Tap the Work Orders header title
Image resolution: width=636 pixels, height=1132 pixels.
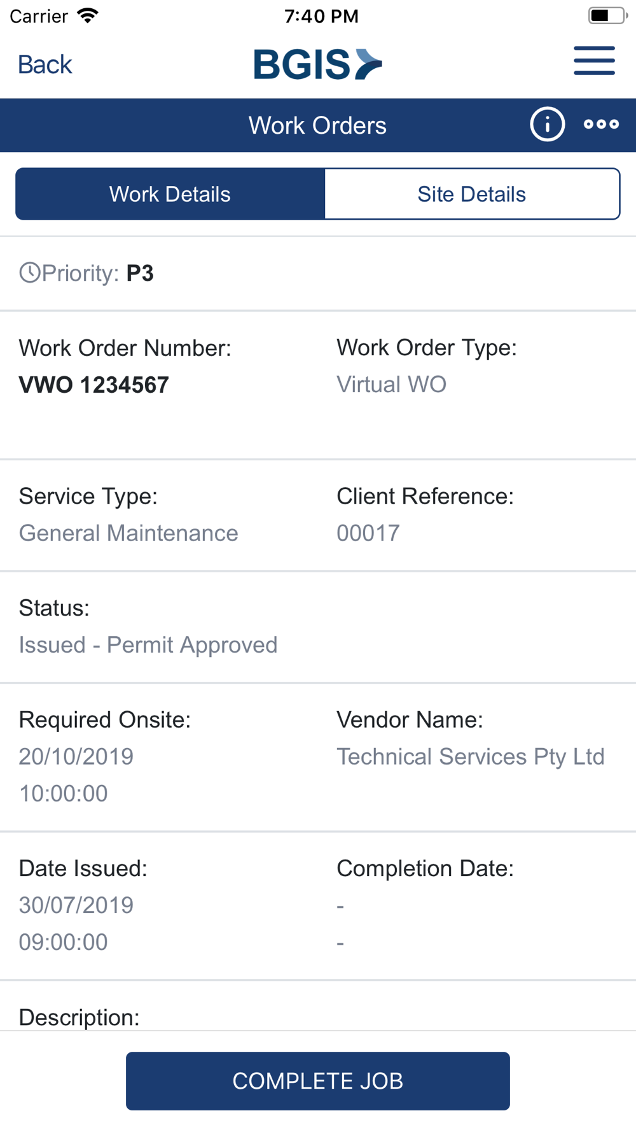click(x=317, y=125)
